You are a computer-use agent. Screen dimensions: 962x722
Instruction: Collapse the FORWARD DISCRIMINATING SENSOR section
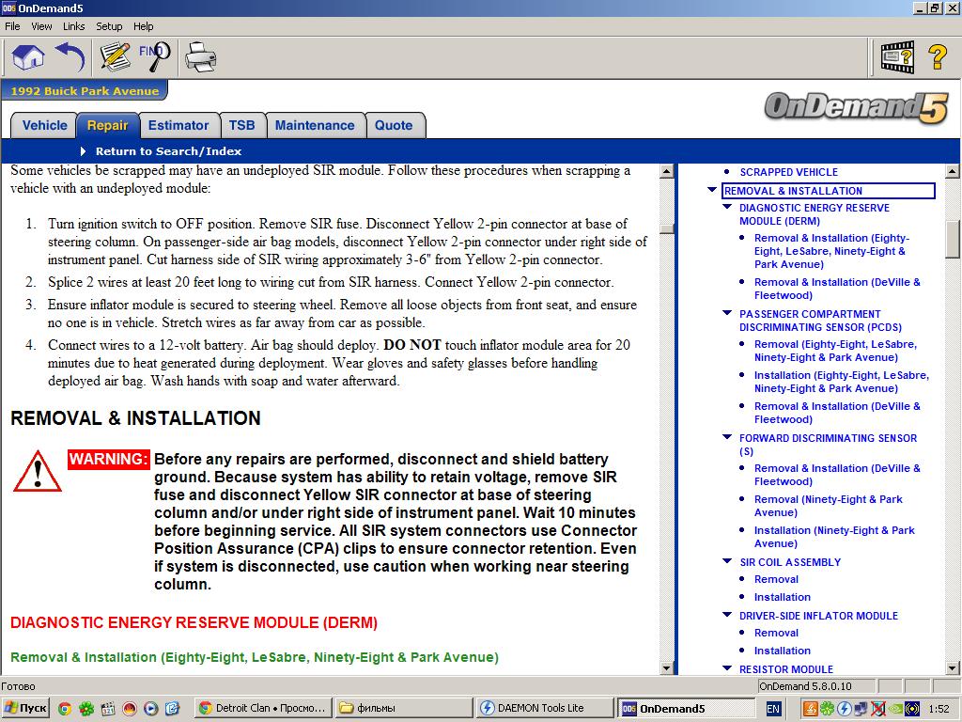tap(727, 438)
